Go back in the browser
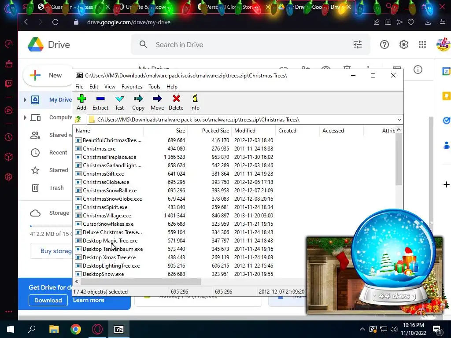 point(26,22)
